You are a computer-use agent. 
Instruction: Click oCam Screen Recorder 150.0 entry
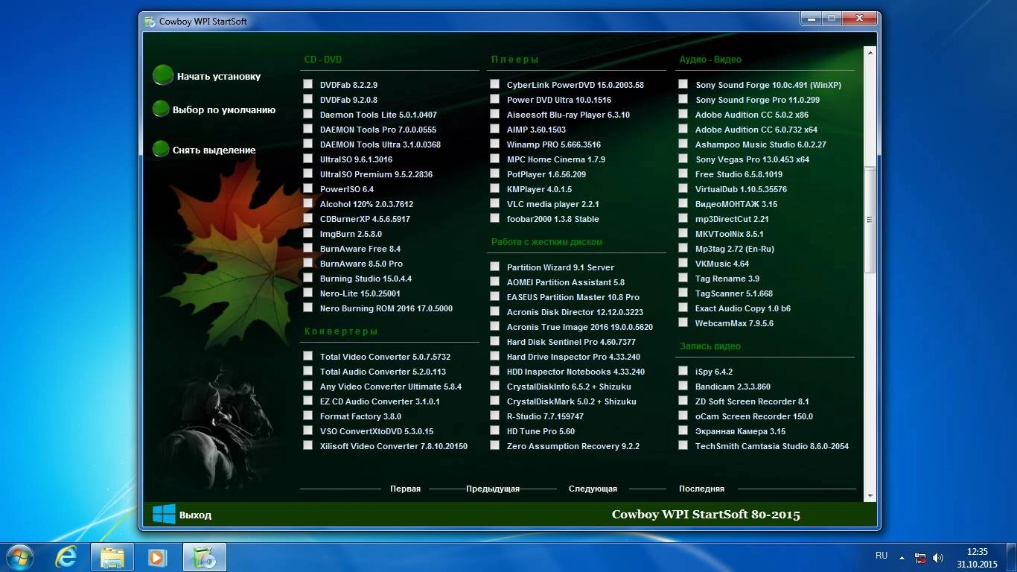tap(754, 416)
